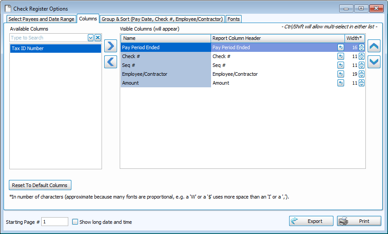Clear the available columns search box
The image size is (388, 234).
98,38
